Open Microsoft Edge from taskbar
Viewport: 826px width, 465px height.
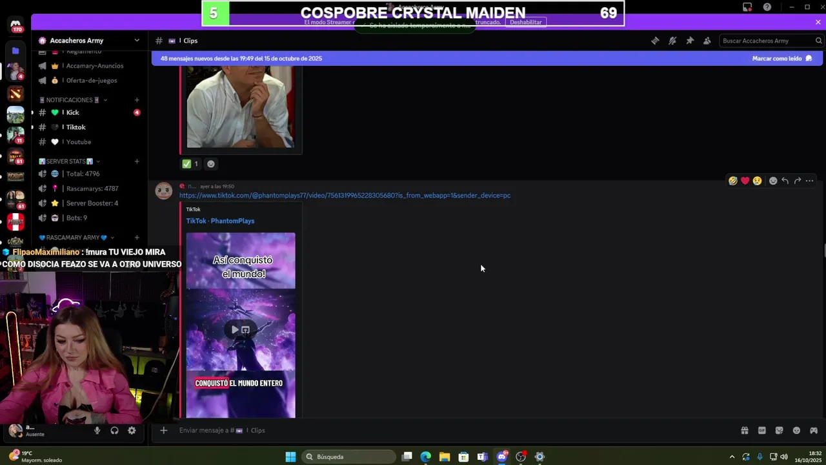[x=426, y=457]
